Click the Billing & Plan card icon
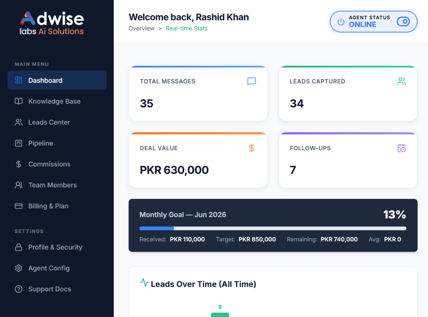 pyautogui.click(x=19, y=206)
